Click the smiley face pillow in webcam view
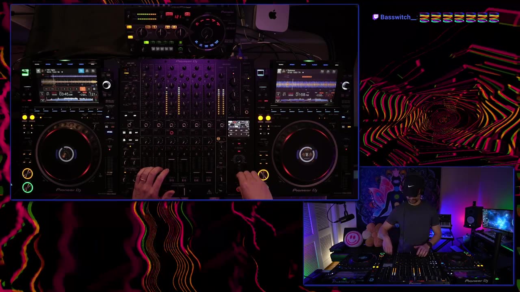The height and width of the screenshot is (292, 520). [353, 238]
